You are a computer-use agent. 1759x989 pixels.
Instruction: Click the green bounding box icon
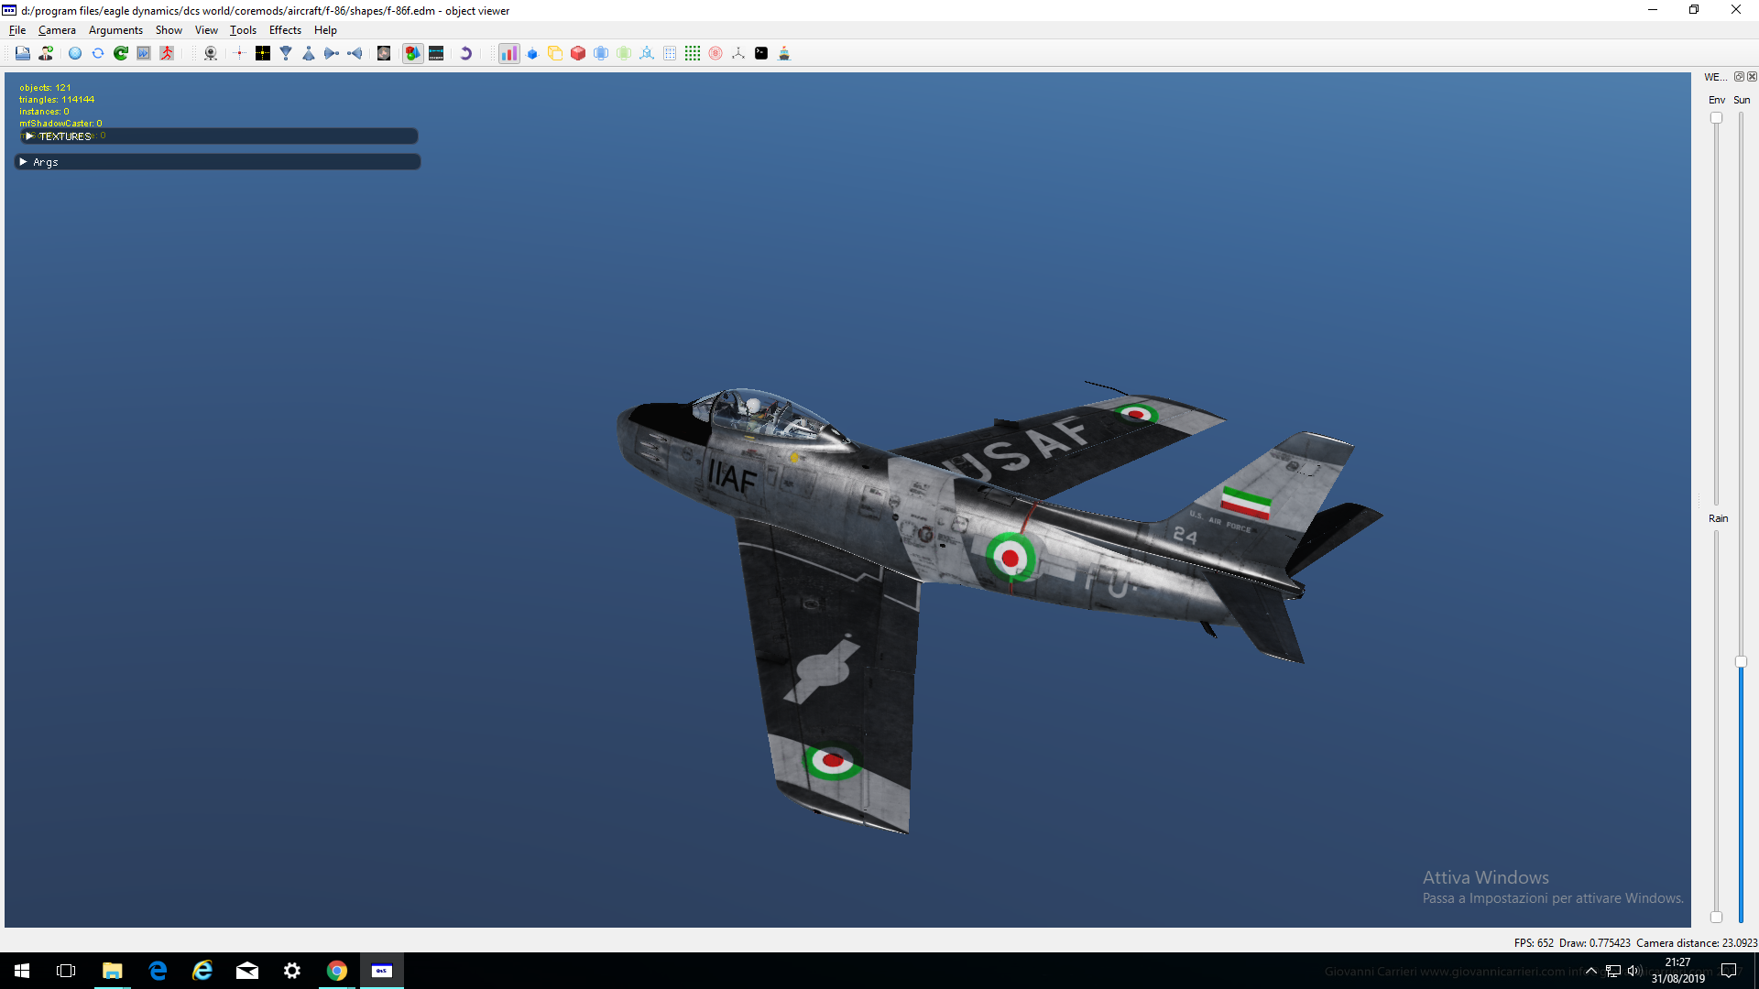pyautogui.click(x=624, y=53)
